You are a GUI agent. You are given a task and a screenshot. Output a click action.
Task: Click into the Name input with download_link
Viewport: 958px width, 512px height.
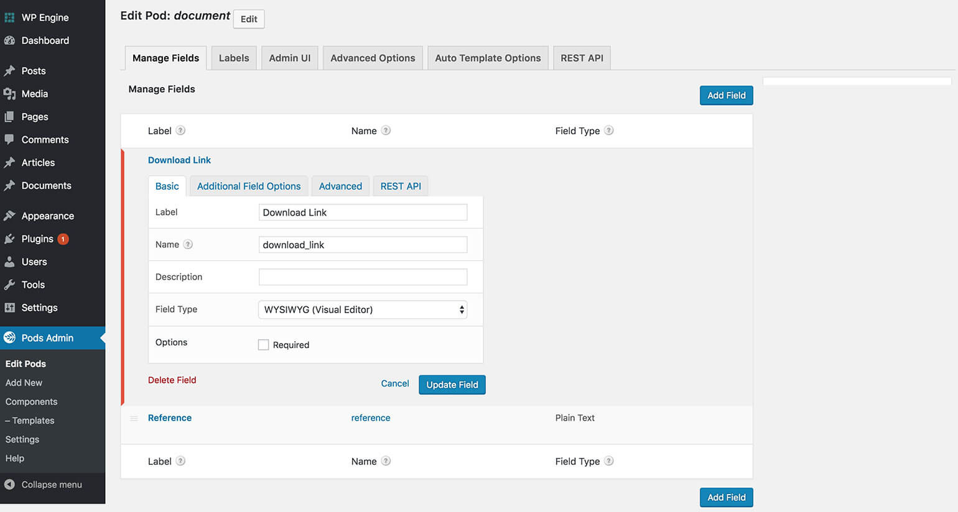(x=363, y=245)
